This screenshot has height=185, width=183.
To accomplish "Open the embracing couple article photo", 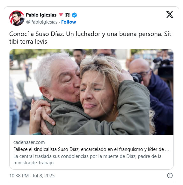I will pos(91,92).
